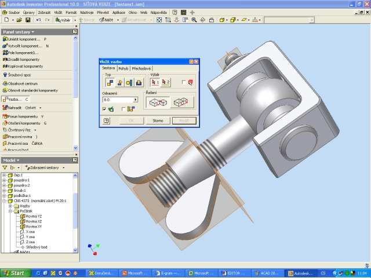Screen dimensions: 371x278
Task: Open the Odsazení offset value dropdown arrow
Action: pos(135,100)
